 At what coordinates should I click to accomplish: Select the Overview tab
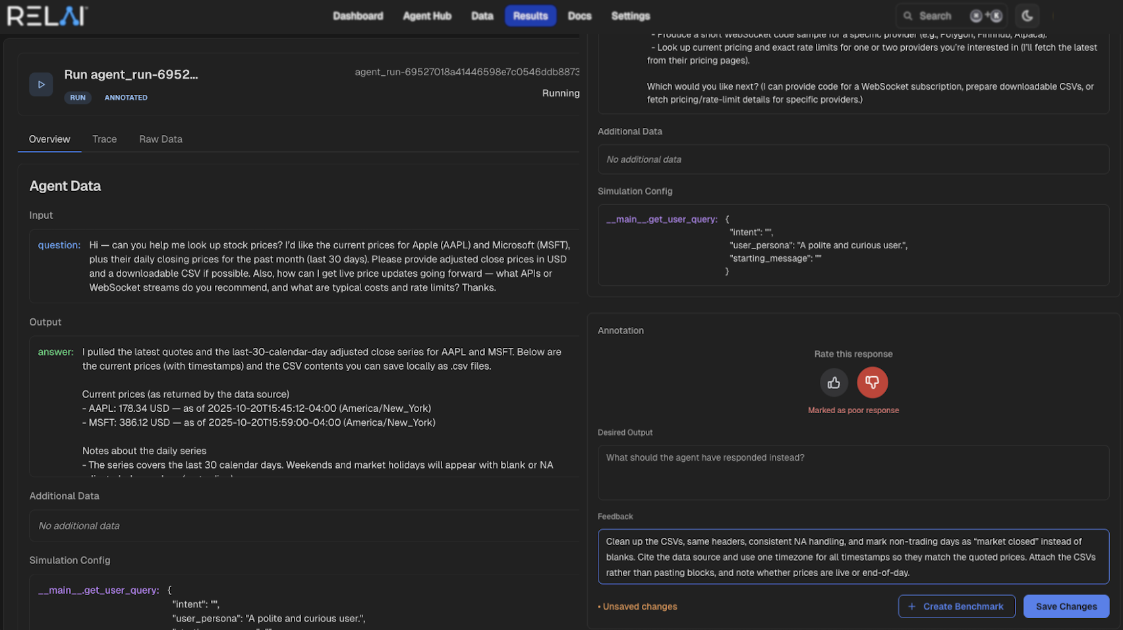click(49, 139)
